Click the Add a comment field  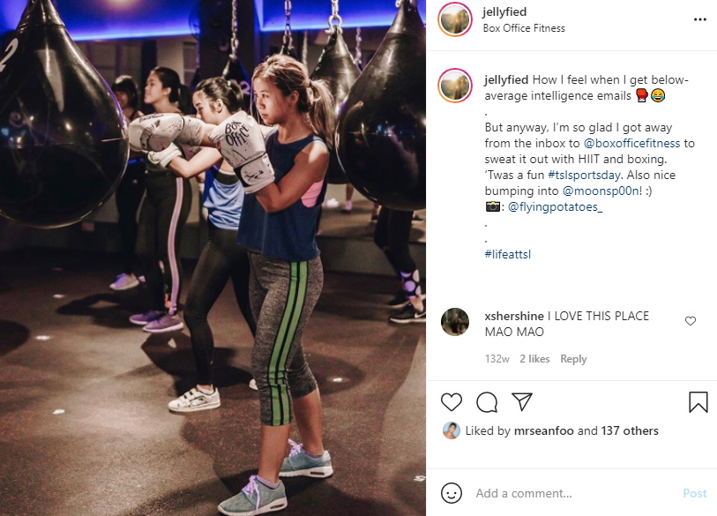574,493
